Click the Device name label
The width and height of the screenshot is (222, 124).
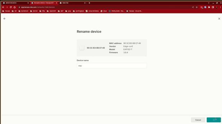click(x=83, y=60)
